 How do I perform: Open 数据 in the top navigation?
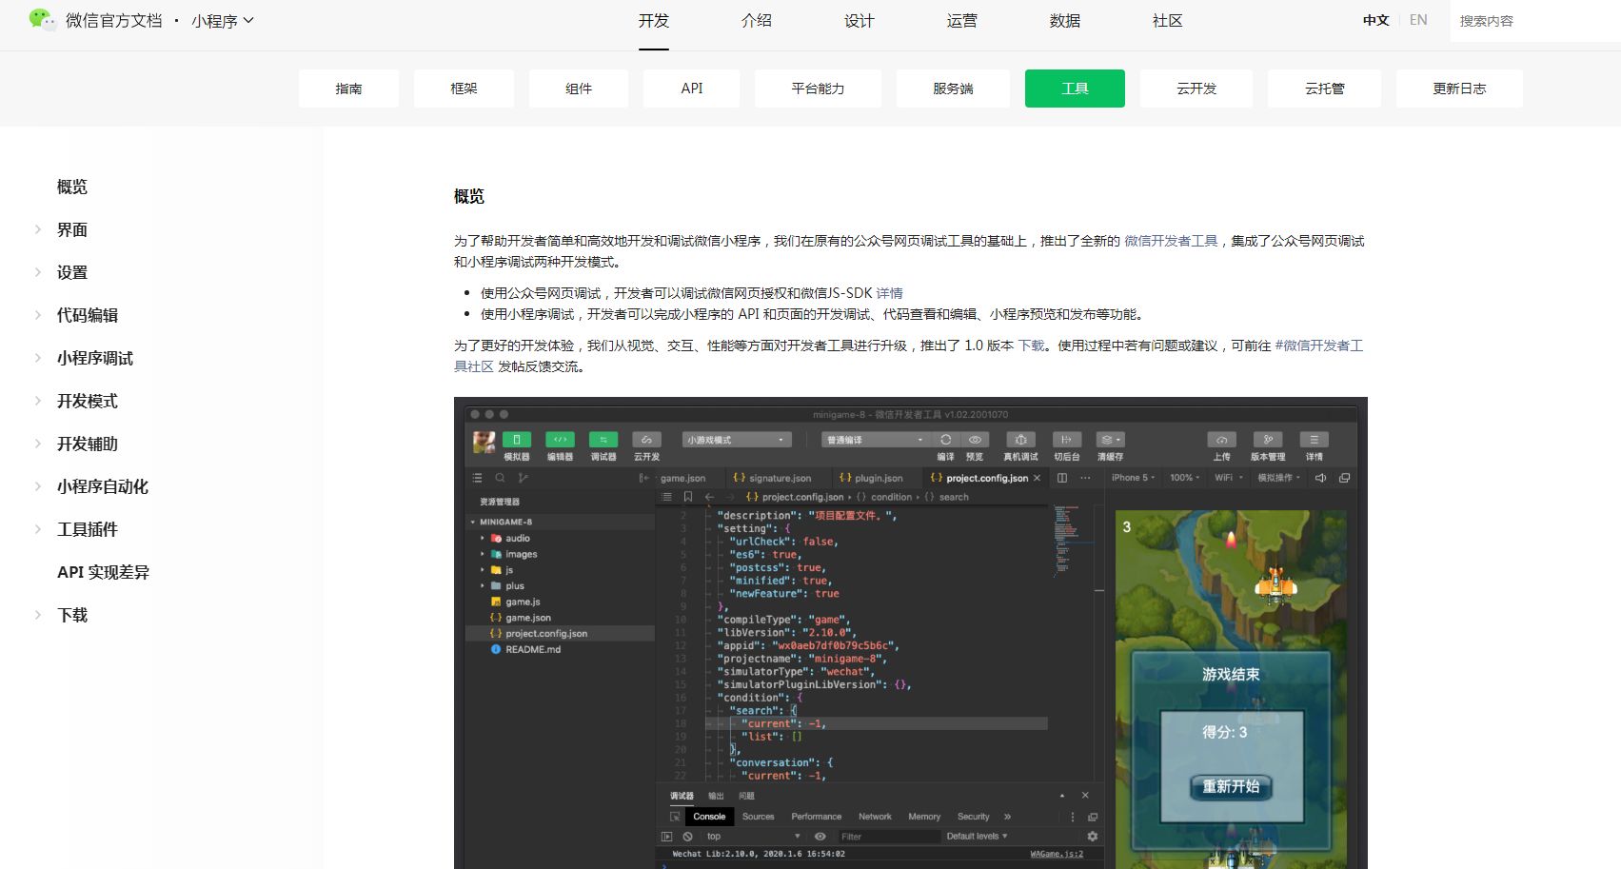[x=1065, y=21]
